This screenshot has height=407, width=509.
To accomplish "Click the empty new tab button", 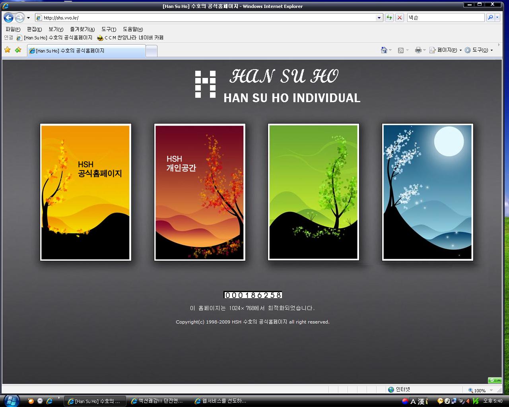I will coord(152,51).
